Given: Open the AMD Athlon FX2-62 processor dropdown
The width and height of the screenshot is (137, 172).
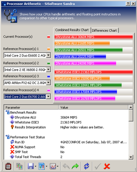Looking at the screenshot, I should point(48,83).
